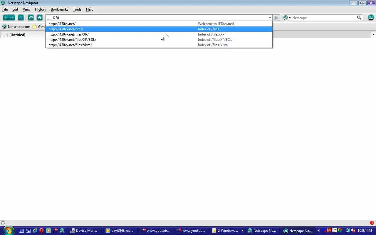Open the list all tabs dropdown

373,35
